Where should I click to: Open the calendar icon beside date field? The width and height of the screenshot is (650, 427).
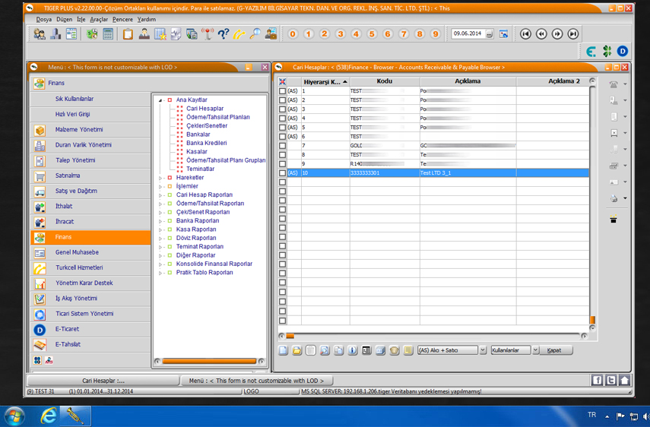[504, 34]
